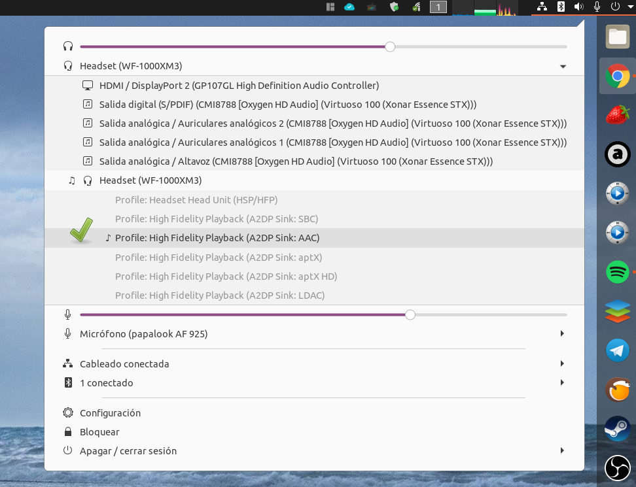Open the strawberry app in the dock
The height and width of the screenshot is (487, 636).
(618, 114)
